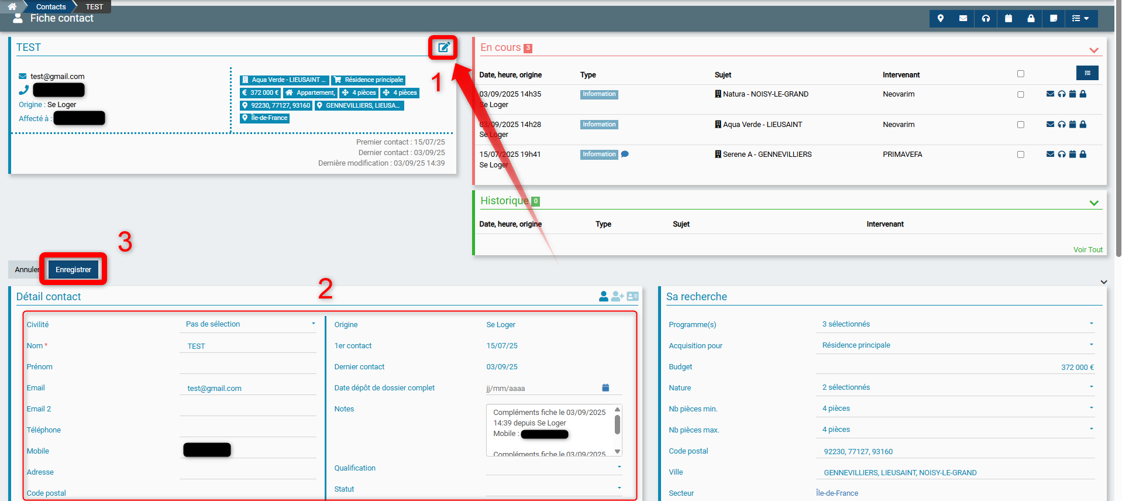Image resolution: width=1122 pixels, height=501 pixels.
Task: Click the Voir Tout link
Action: click(1087, 250)
